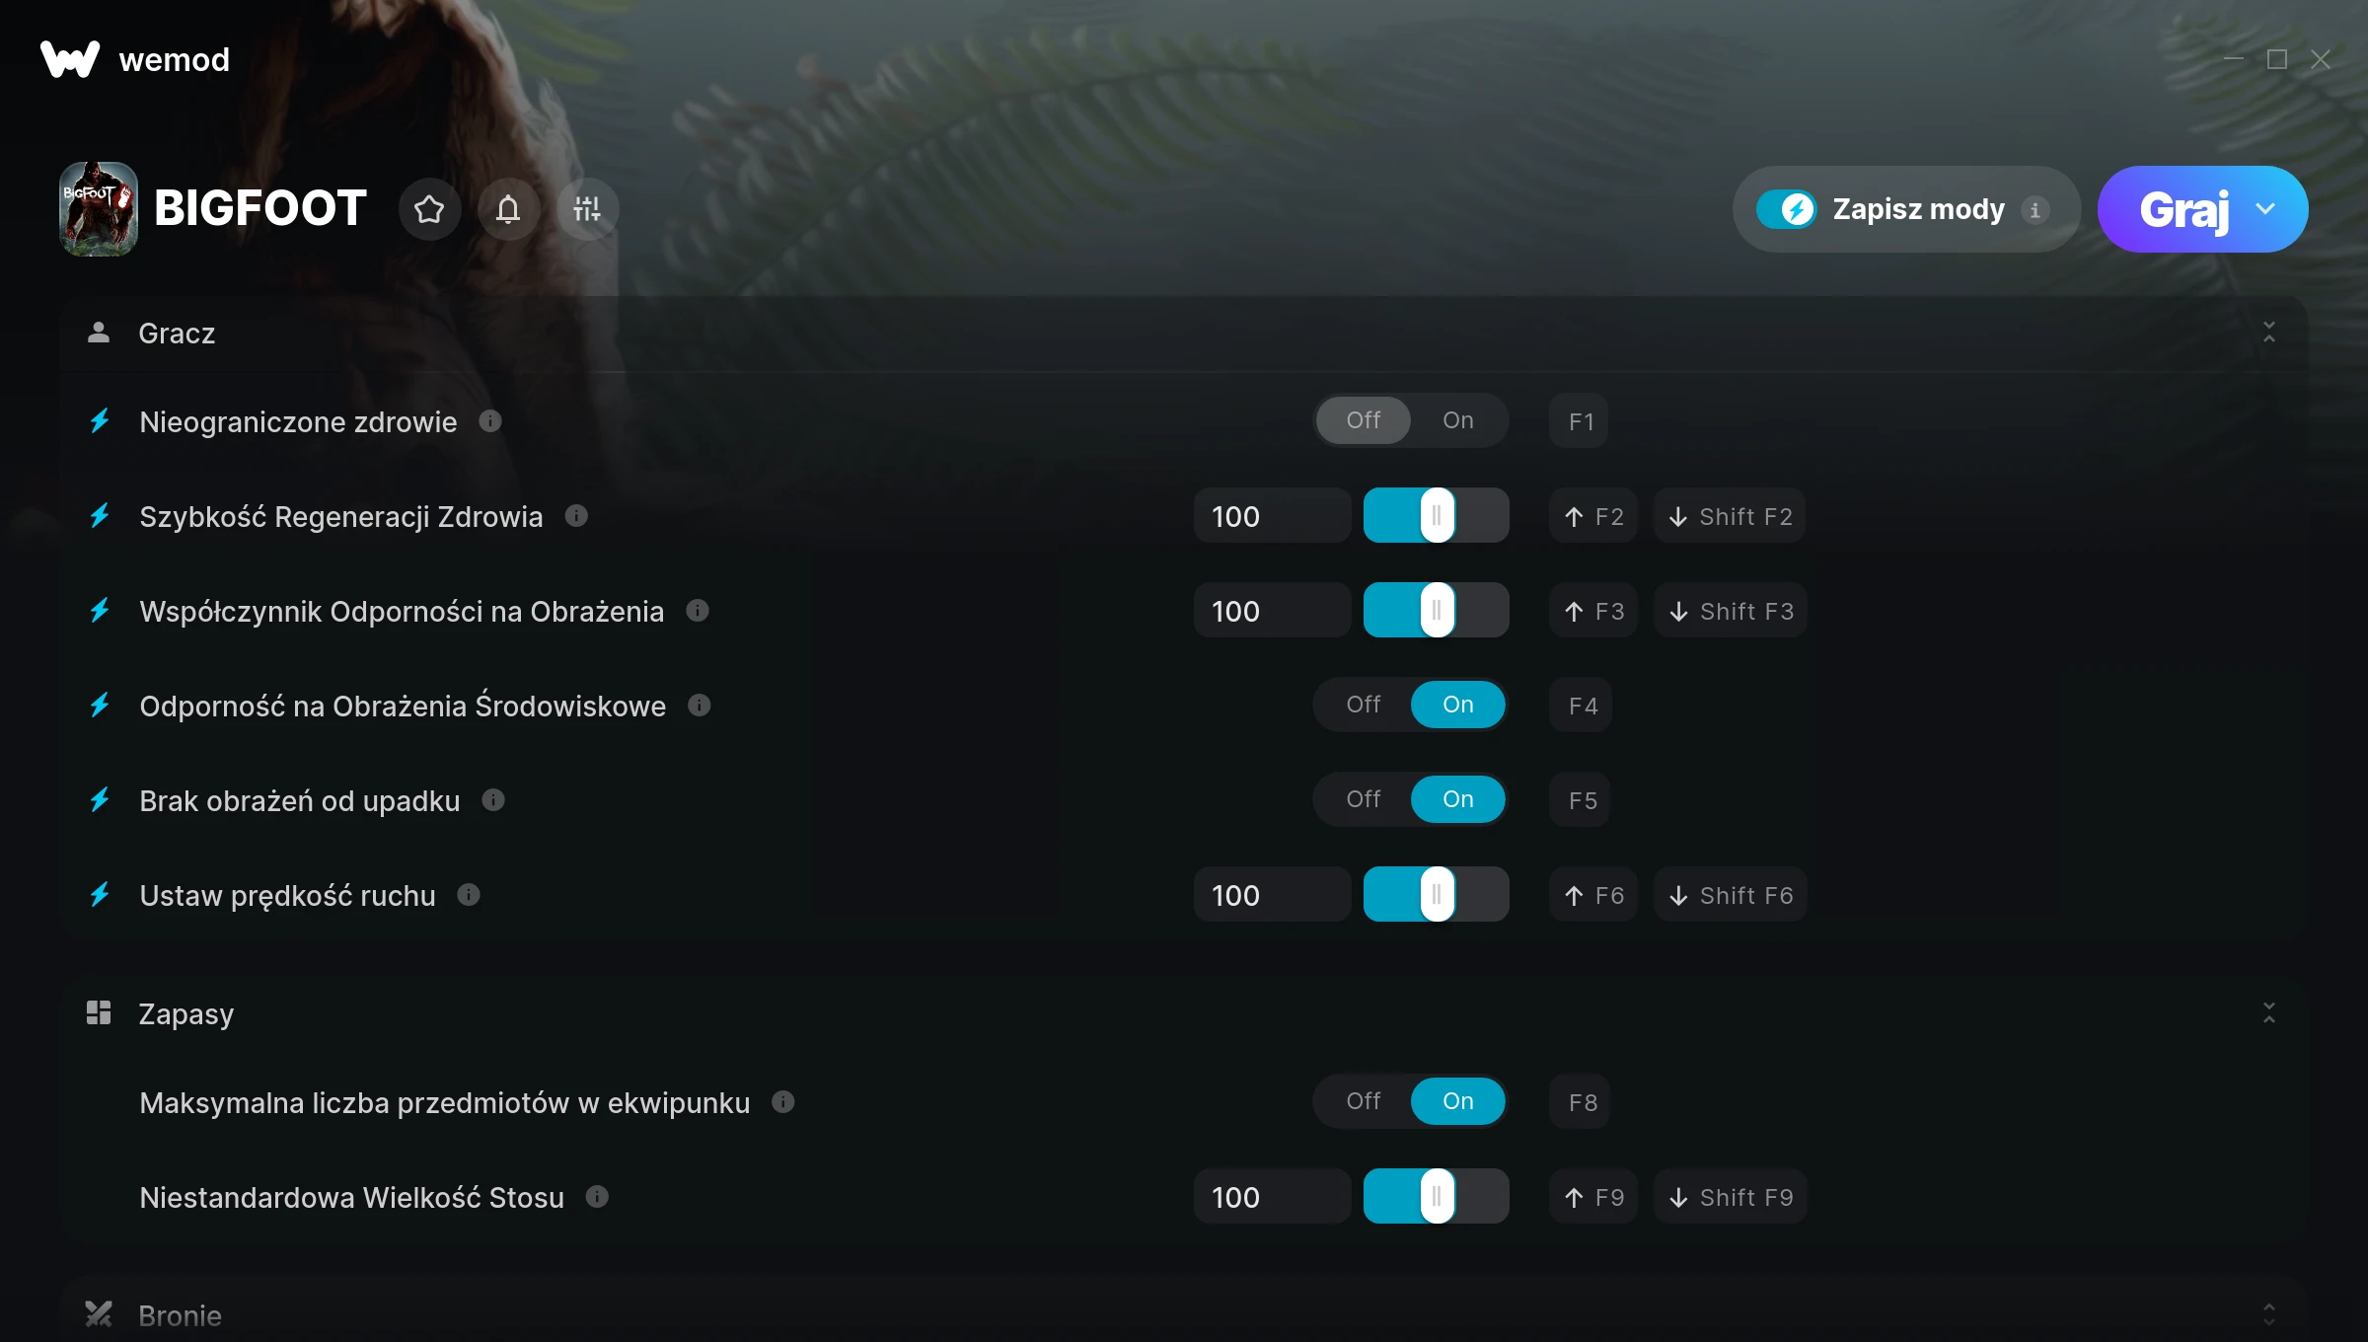The width and height of the screenshot is (2368, 1342).
Task: Show info icon next to Zapisz mody
Action: click(2035, 209)
